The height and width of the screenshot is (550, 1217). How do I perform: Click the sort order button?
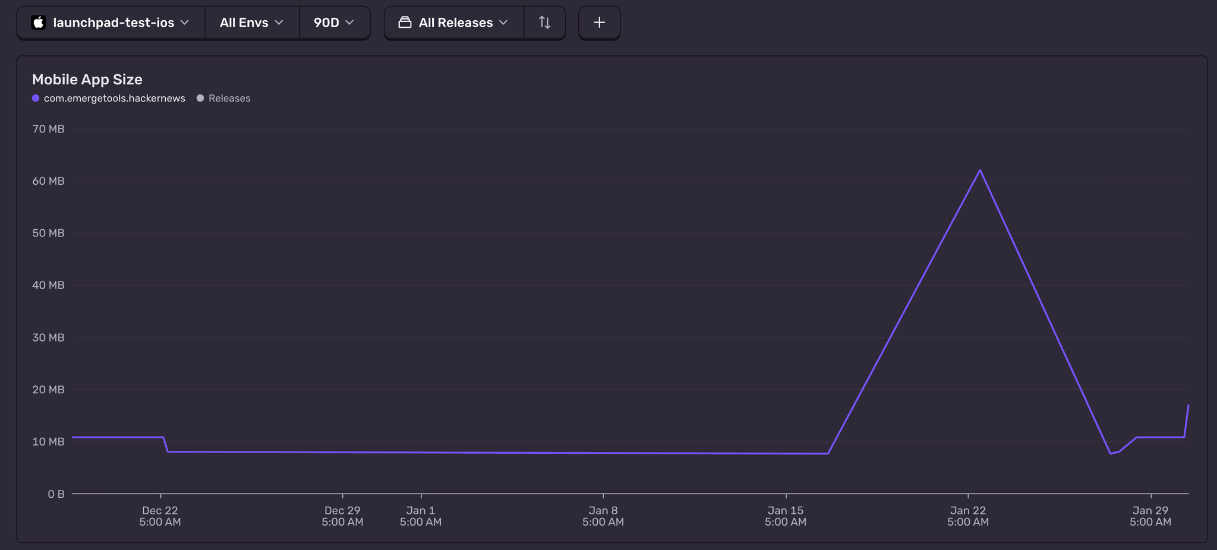pyautogui.click(x=544, y=22)
